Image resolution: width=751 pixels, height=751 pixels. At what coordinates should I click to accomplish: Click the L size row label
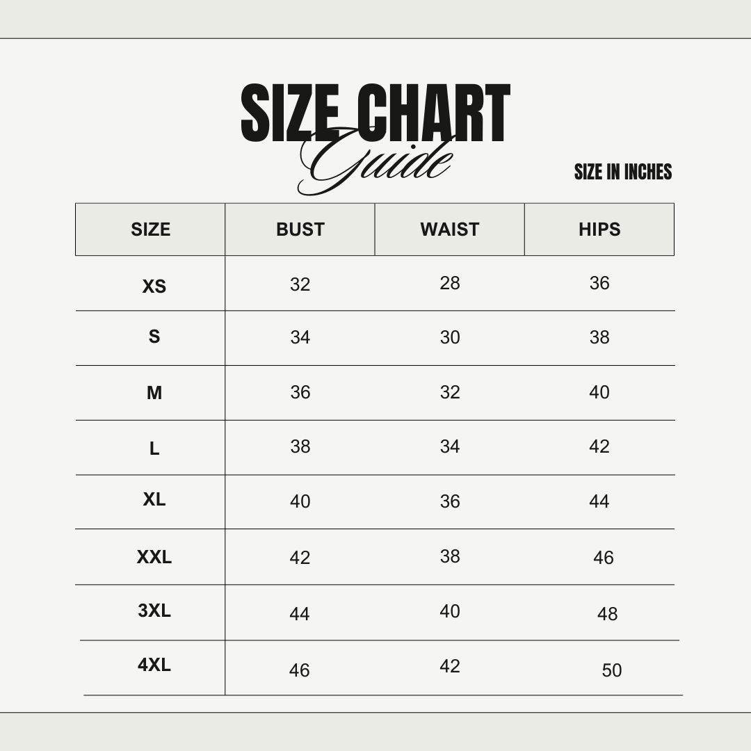154,449
